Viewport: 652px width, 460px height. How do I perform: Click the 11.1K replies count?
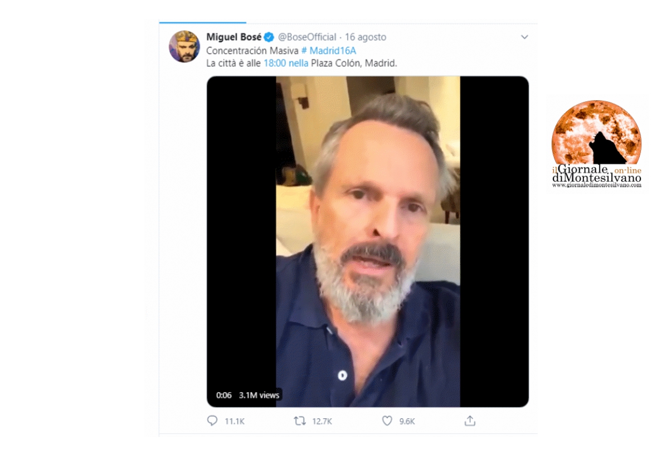(235, 422)
